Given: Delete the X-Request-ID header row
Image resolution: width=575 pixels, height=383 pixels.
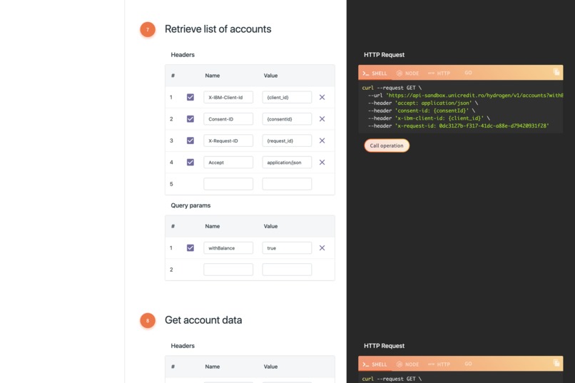Looking at the screenshot, I should (322, 141).
